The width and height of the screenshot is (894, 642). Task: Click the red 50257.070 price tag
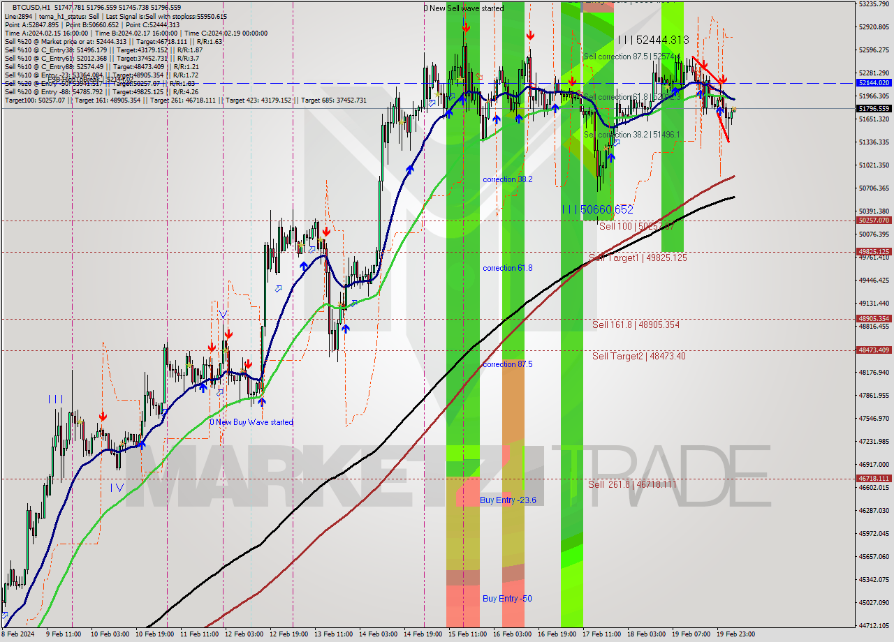click(x=874, y=220)
